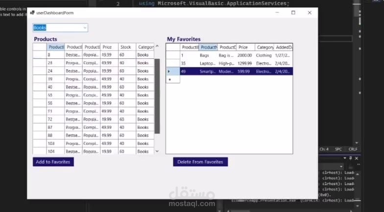The width and height of the screenshot is (384, 212).
Task: Click CRLF line ending indicator in Visual Studio
Action: point(353,149)
